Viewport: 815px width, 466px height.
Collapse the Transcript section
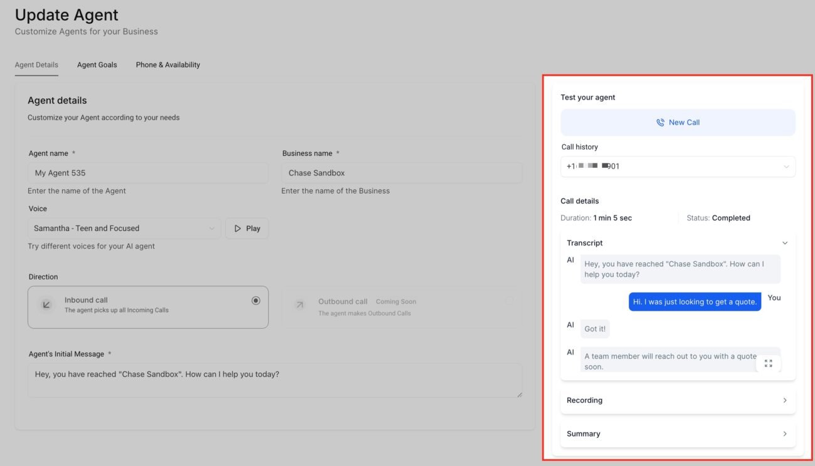click(785, 242)
